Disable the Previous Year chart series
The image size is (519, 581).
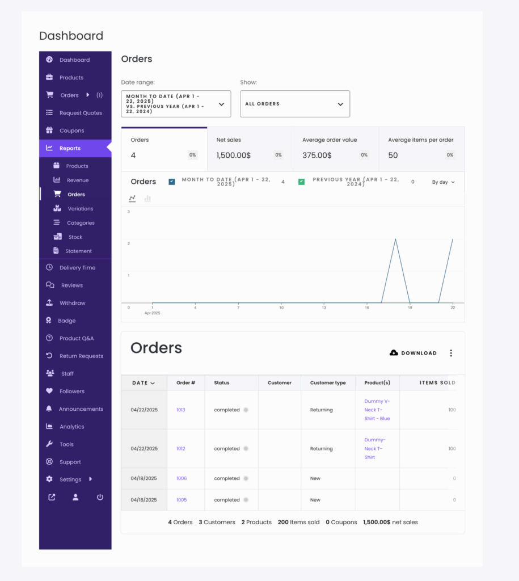pos(301,181)
